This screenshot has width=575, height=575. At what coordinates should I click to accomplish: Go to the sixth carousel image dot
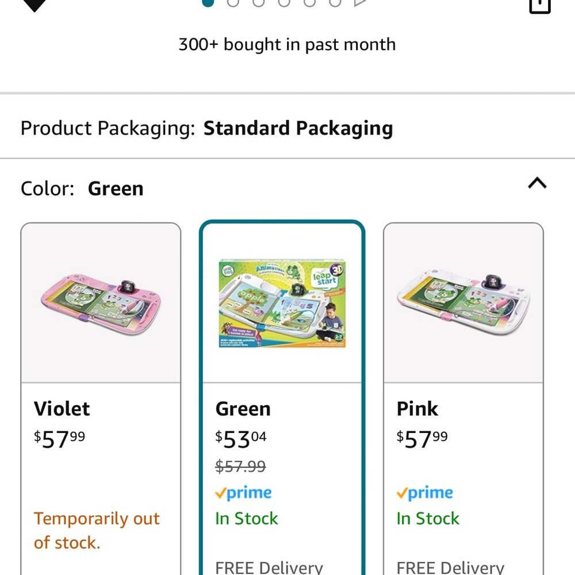(x=335, y=2)
